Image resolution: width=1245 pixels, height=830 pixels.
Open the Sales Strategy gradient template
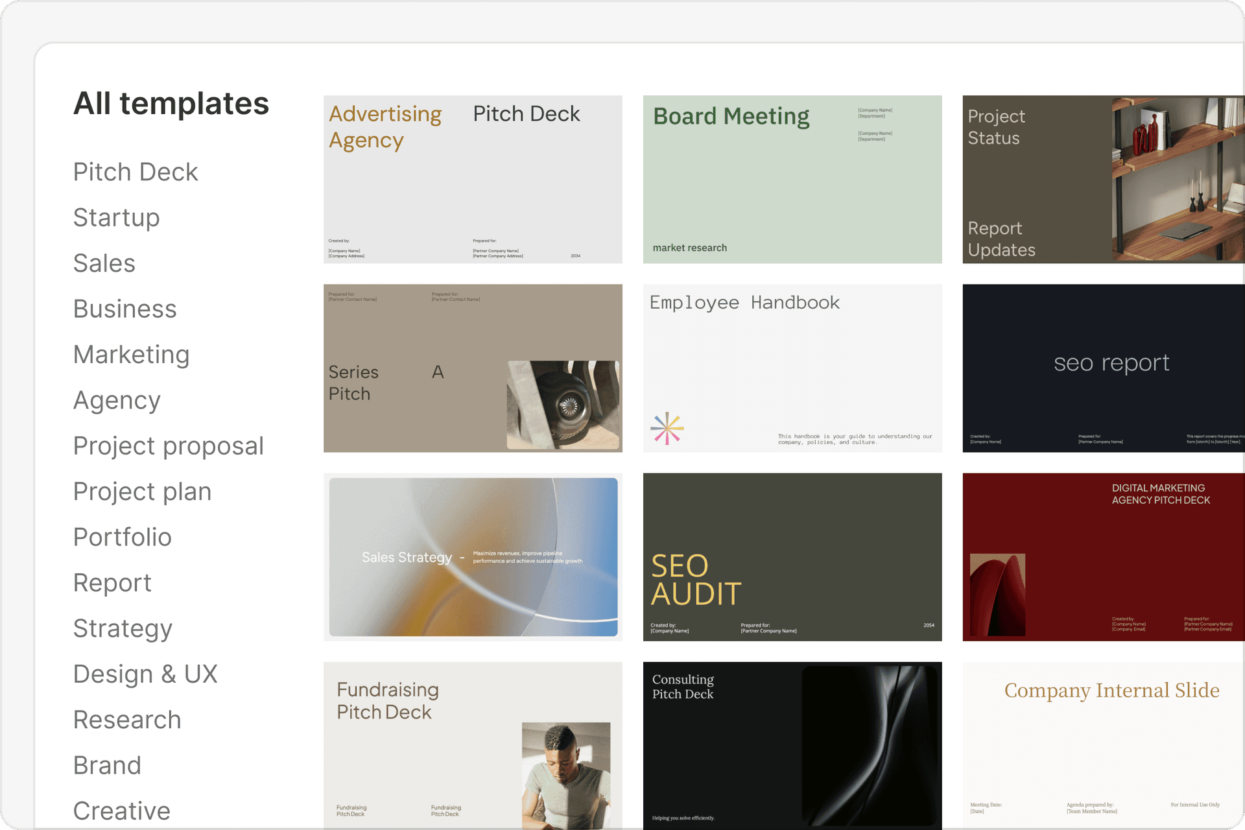(x=473, y=557)
